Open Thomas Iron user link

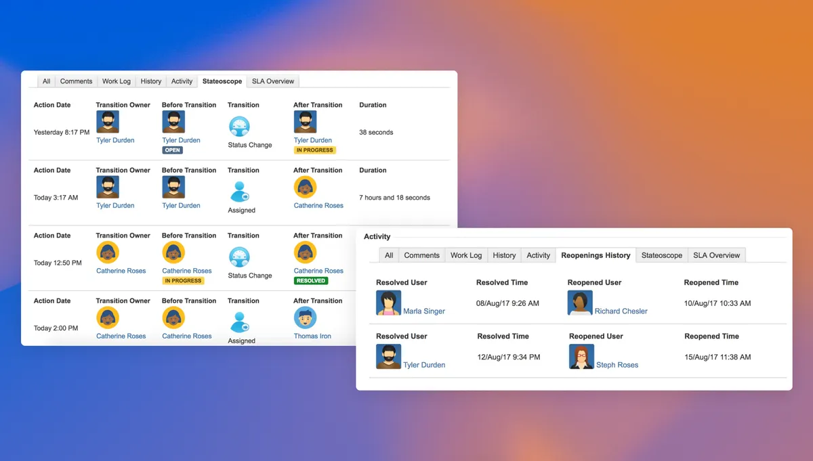point(312,336)
